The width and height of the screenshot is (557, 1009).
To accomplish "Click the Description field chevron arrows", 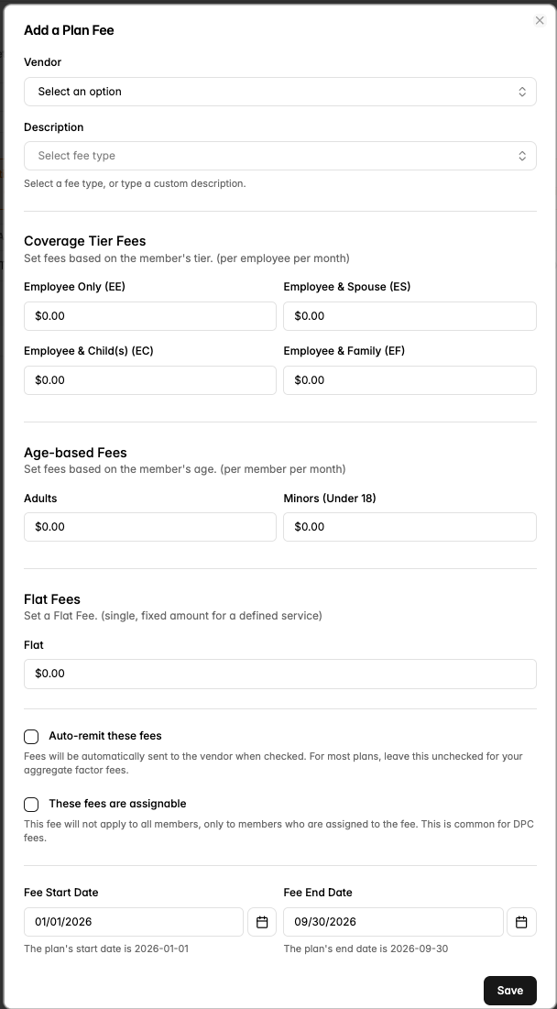I will point(522,156).
